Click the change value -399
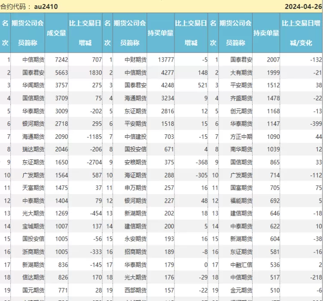This screenshot has width=323, height=301. pos(316,124)
